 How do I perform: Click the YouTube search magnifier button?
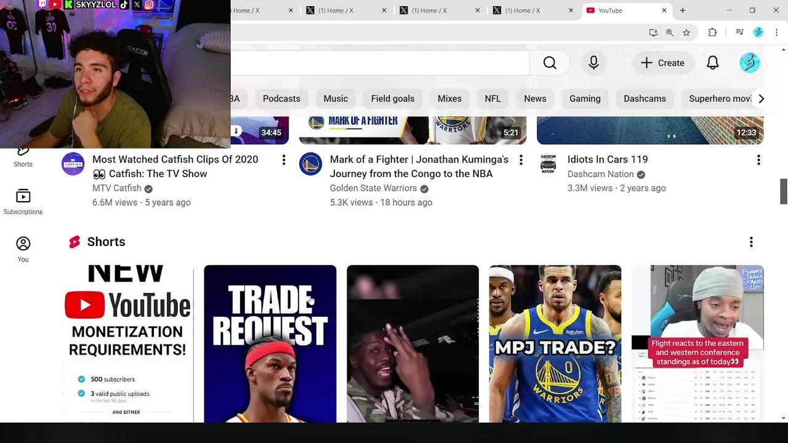coord(550,63)
